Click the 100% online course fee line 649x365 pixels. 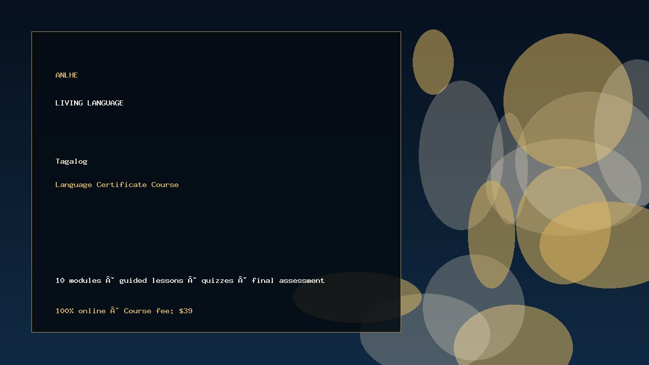click(124, 311)
